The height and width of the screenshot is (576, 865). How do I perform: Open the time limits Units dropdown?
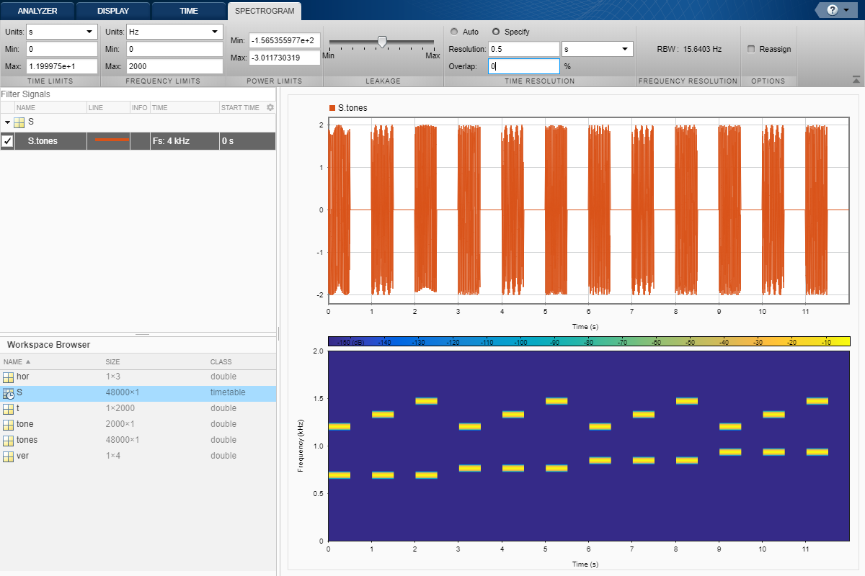pyautogui.click(x=62, y=32)
